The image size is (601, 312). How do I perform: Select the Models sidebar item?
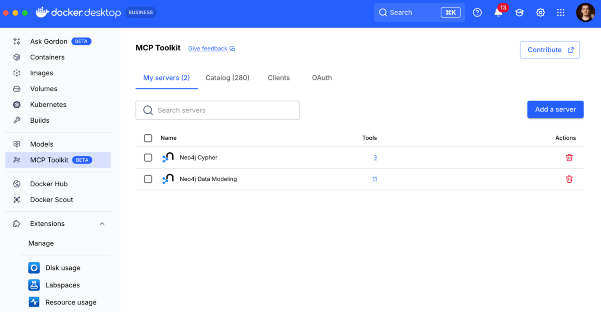[41, 144]
